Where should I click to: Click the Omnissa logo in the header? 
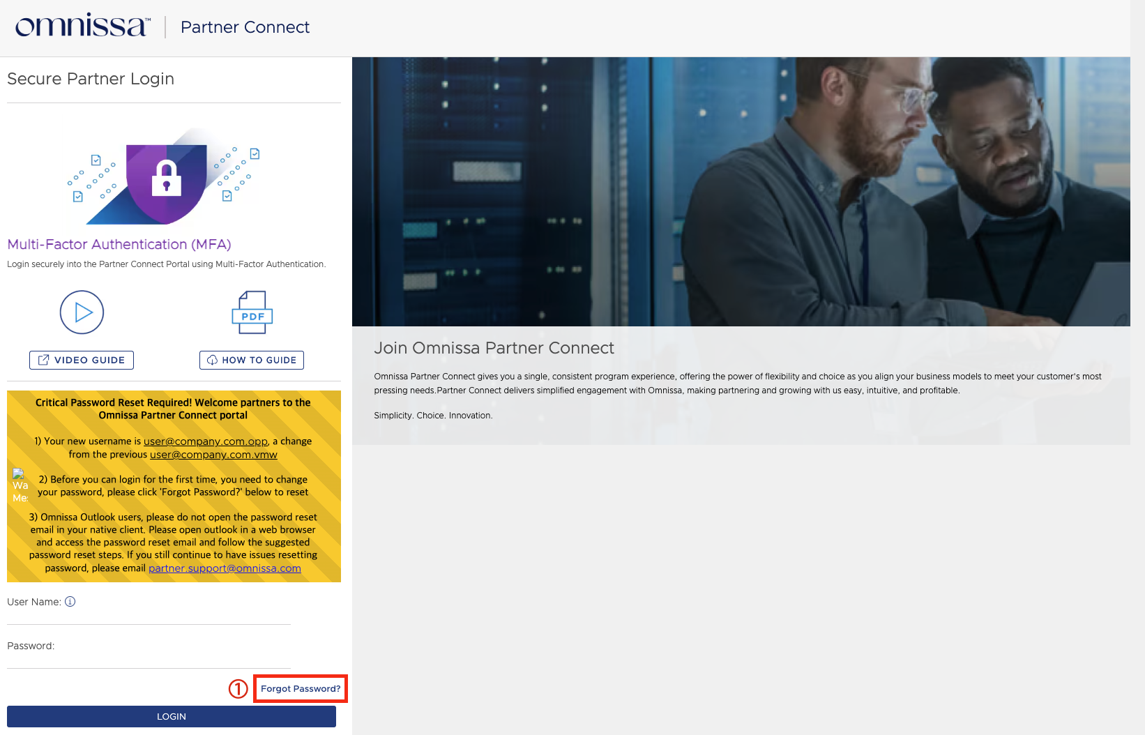(82, 26)
